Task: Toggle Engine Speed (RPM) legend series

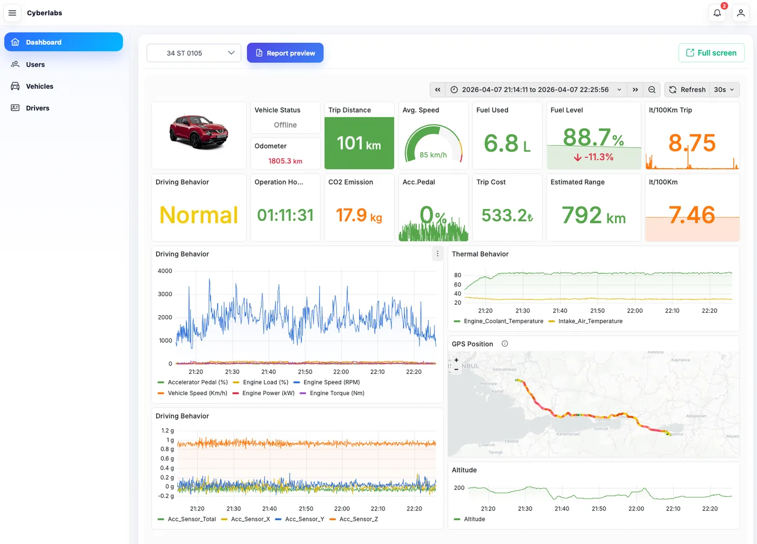Action: pyautogui.click(x=327, y=382)
